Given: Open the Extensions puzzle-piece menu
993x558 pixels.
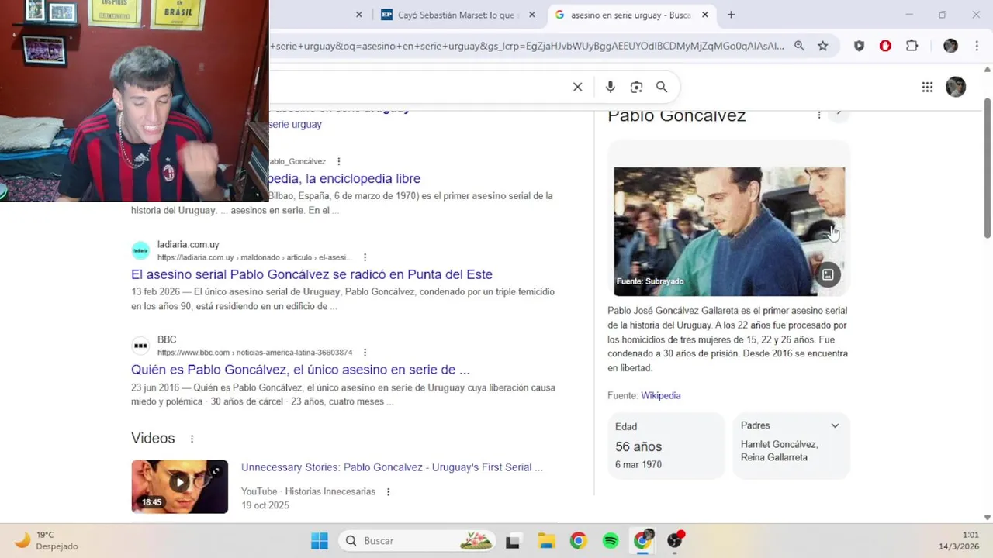Looking at the screenshot, I should point(912,46).
